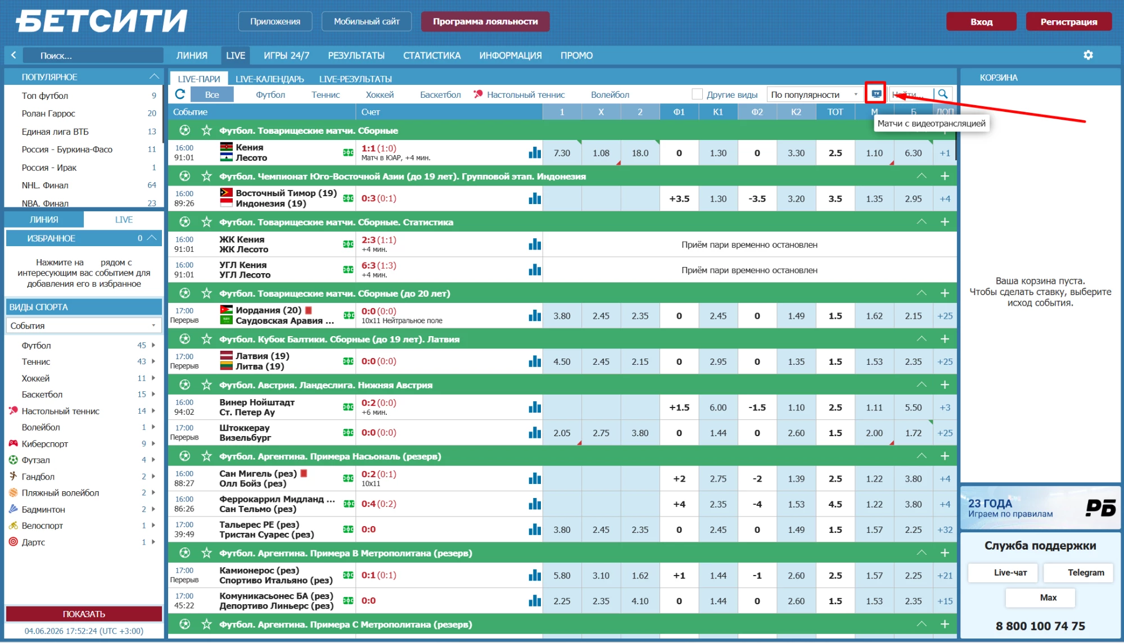Click pitch tracker icon for Латвия (19) match
The height and width of the screenshot is (643, 1124).
(348, 361)
